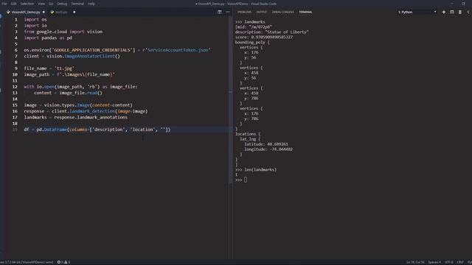Image resolution: width=472 pixels, height=265 pixels.
Task: Click line number 19 in the gutter
Action: 15,130
